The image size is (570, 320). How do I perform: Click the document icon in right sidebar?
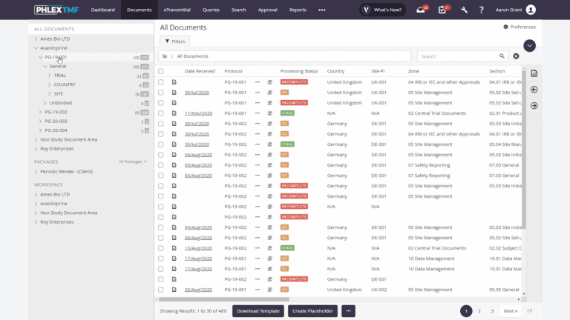(x=534, y=73)
